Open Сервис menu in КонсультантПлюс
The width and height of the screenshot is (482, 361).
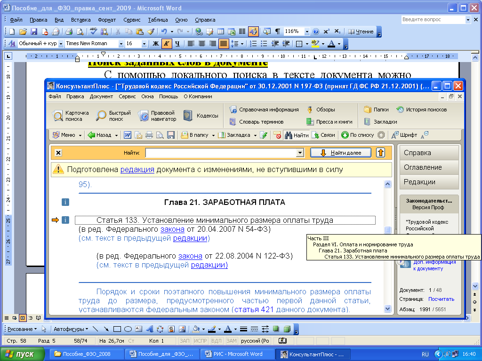coord(127,96)
